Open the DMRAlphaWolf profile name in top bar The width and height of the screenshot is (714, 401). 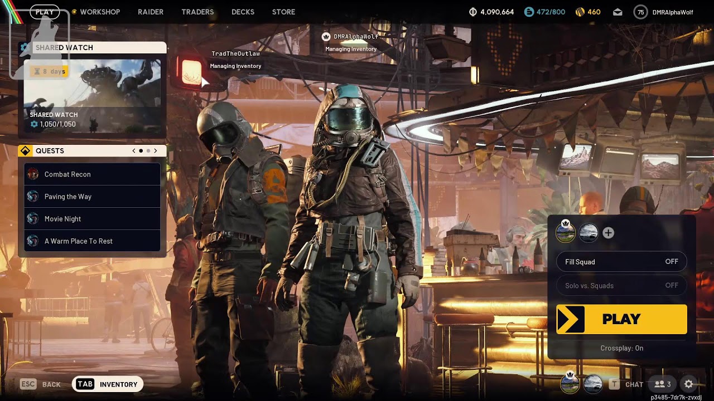click(x=673, y=12)
